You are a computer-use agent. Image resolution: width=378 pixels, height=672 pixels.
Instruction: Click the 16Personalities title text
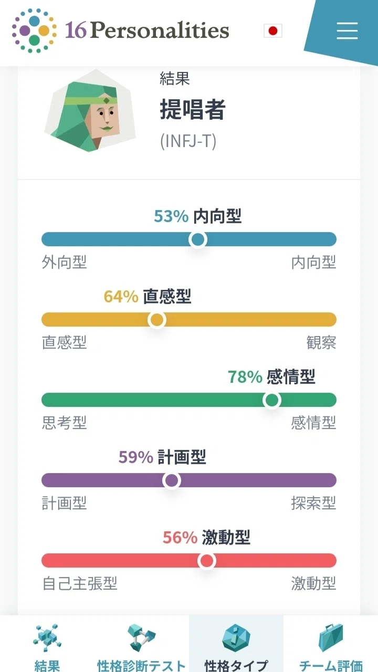coord(147,30)
